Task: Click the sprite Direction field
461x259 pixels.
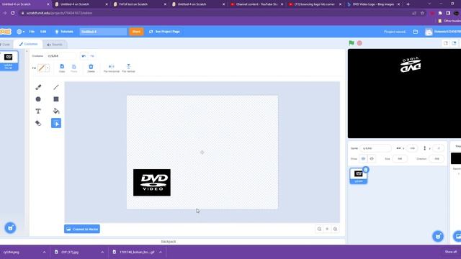Action: coord(437,158)
